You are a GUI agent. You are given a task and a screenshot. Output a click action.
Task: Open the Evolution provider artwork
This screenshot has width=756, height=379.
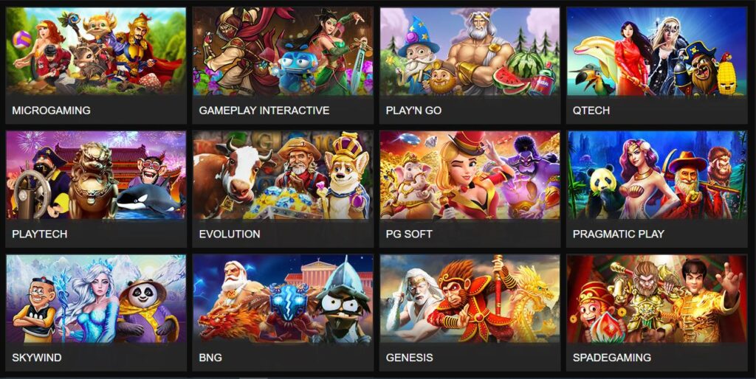click(283, 175)
